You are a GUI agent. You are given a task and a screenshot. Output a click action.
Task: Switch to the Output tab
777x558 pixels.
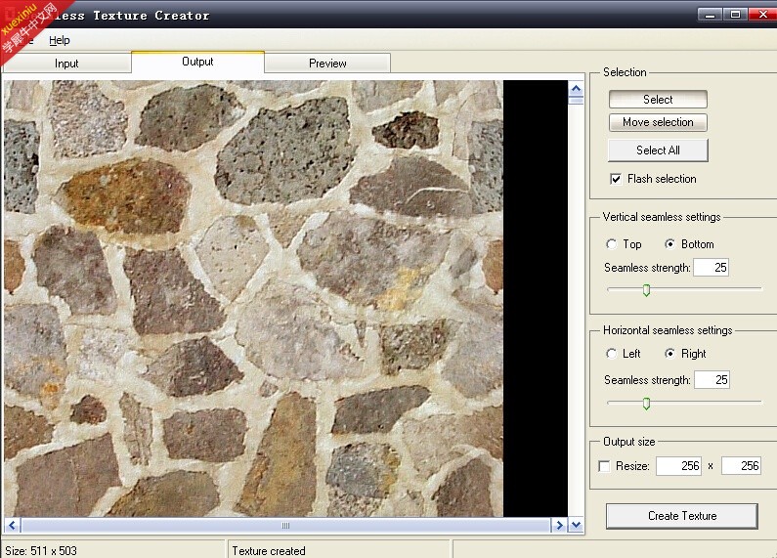197,62
